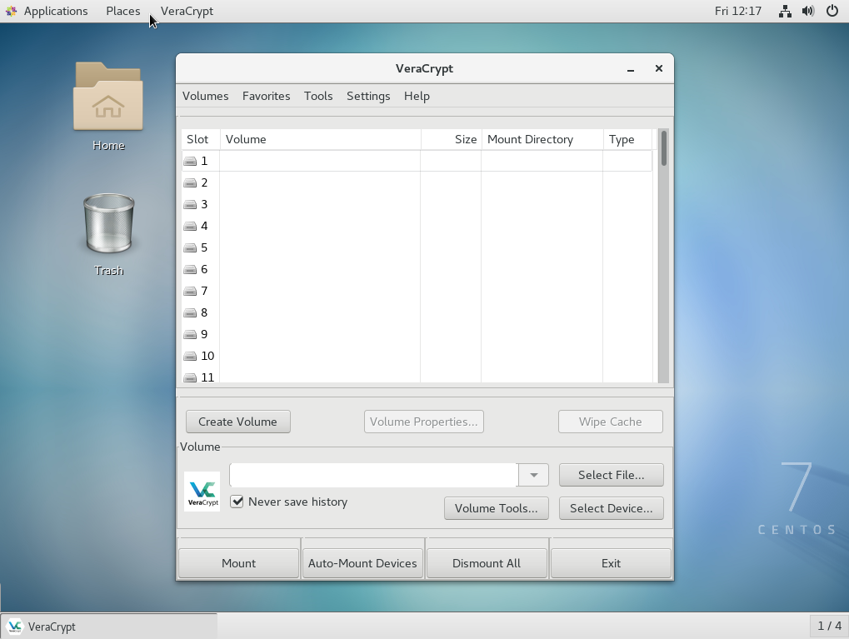The height and width of the screenshot is (639, 849).
Task: Minimize the VeraCrypt window
Action: pyautogui.click(x=630, y=69)
